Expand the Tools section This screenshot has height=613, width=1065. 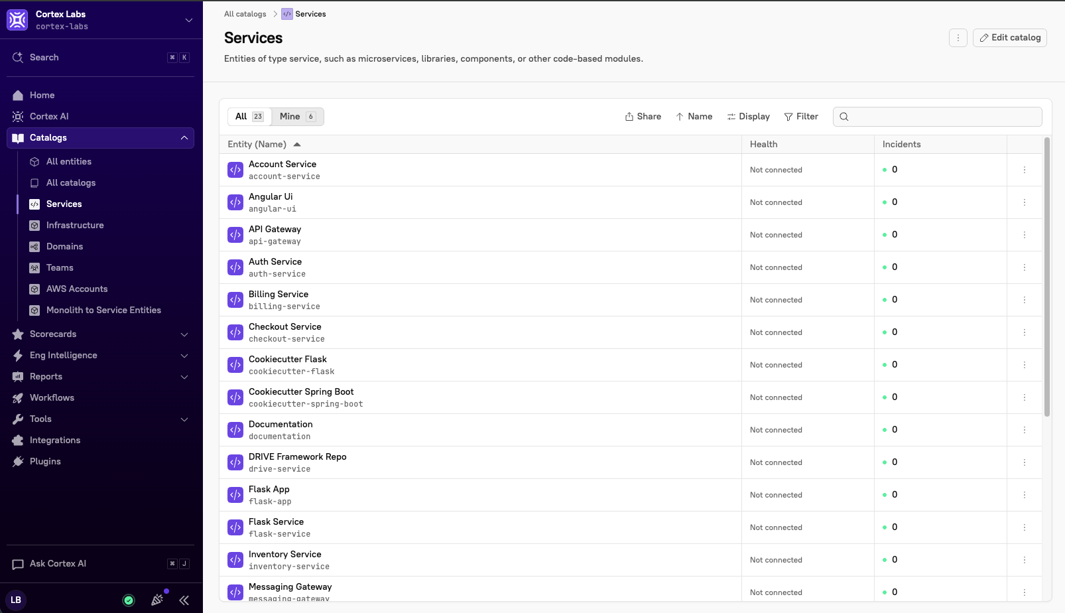pos(184,419)
